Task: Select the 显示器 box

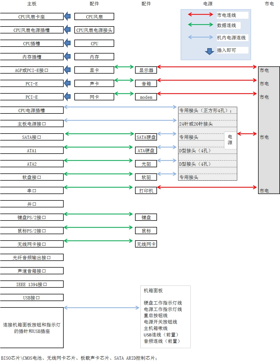Action: click(146, 70)
